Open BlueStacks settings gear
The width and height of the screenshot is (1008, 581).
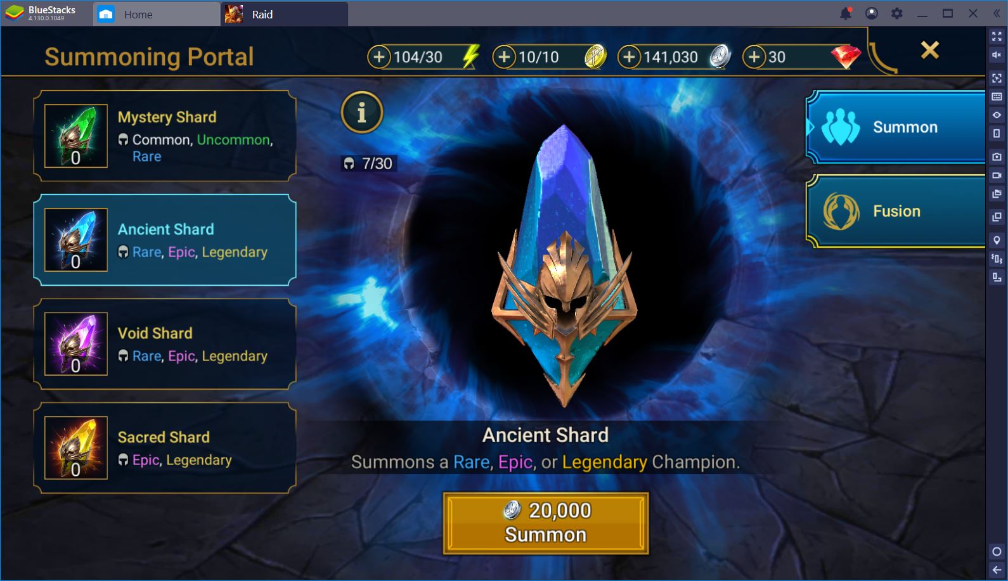point(896,13)
